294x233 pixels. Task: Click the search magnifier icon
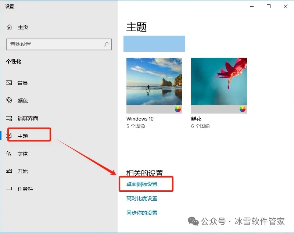[106, 44]
